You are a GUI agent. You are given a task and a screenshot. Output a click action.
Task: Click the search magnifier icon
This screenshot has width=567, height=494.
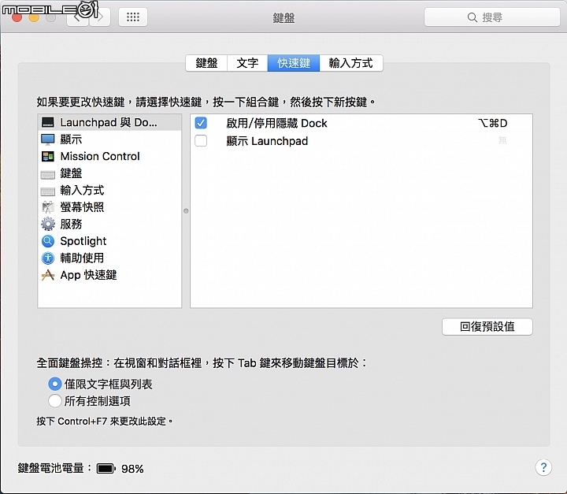(x=472, y=17)
